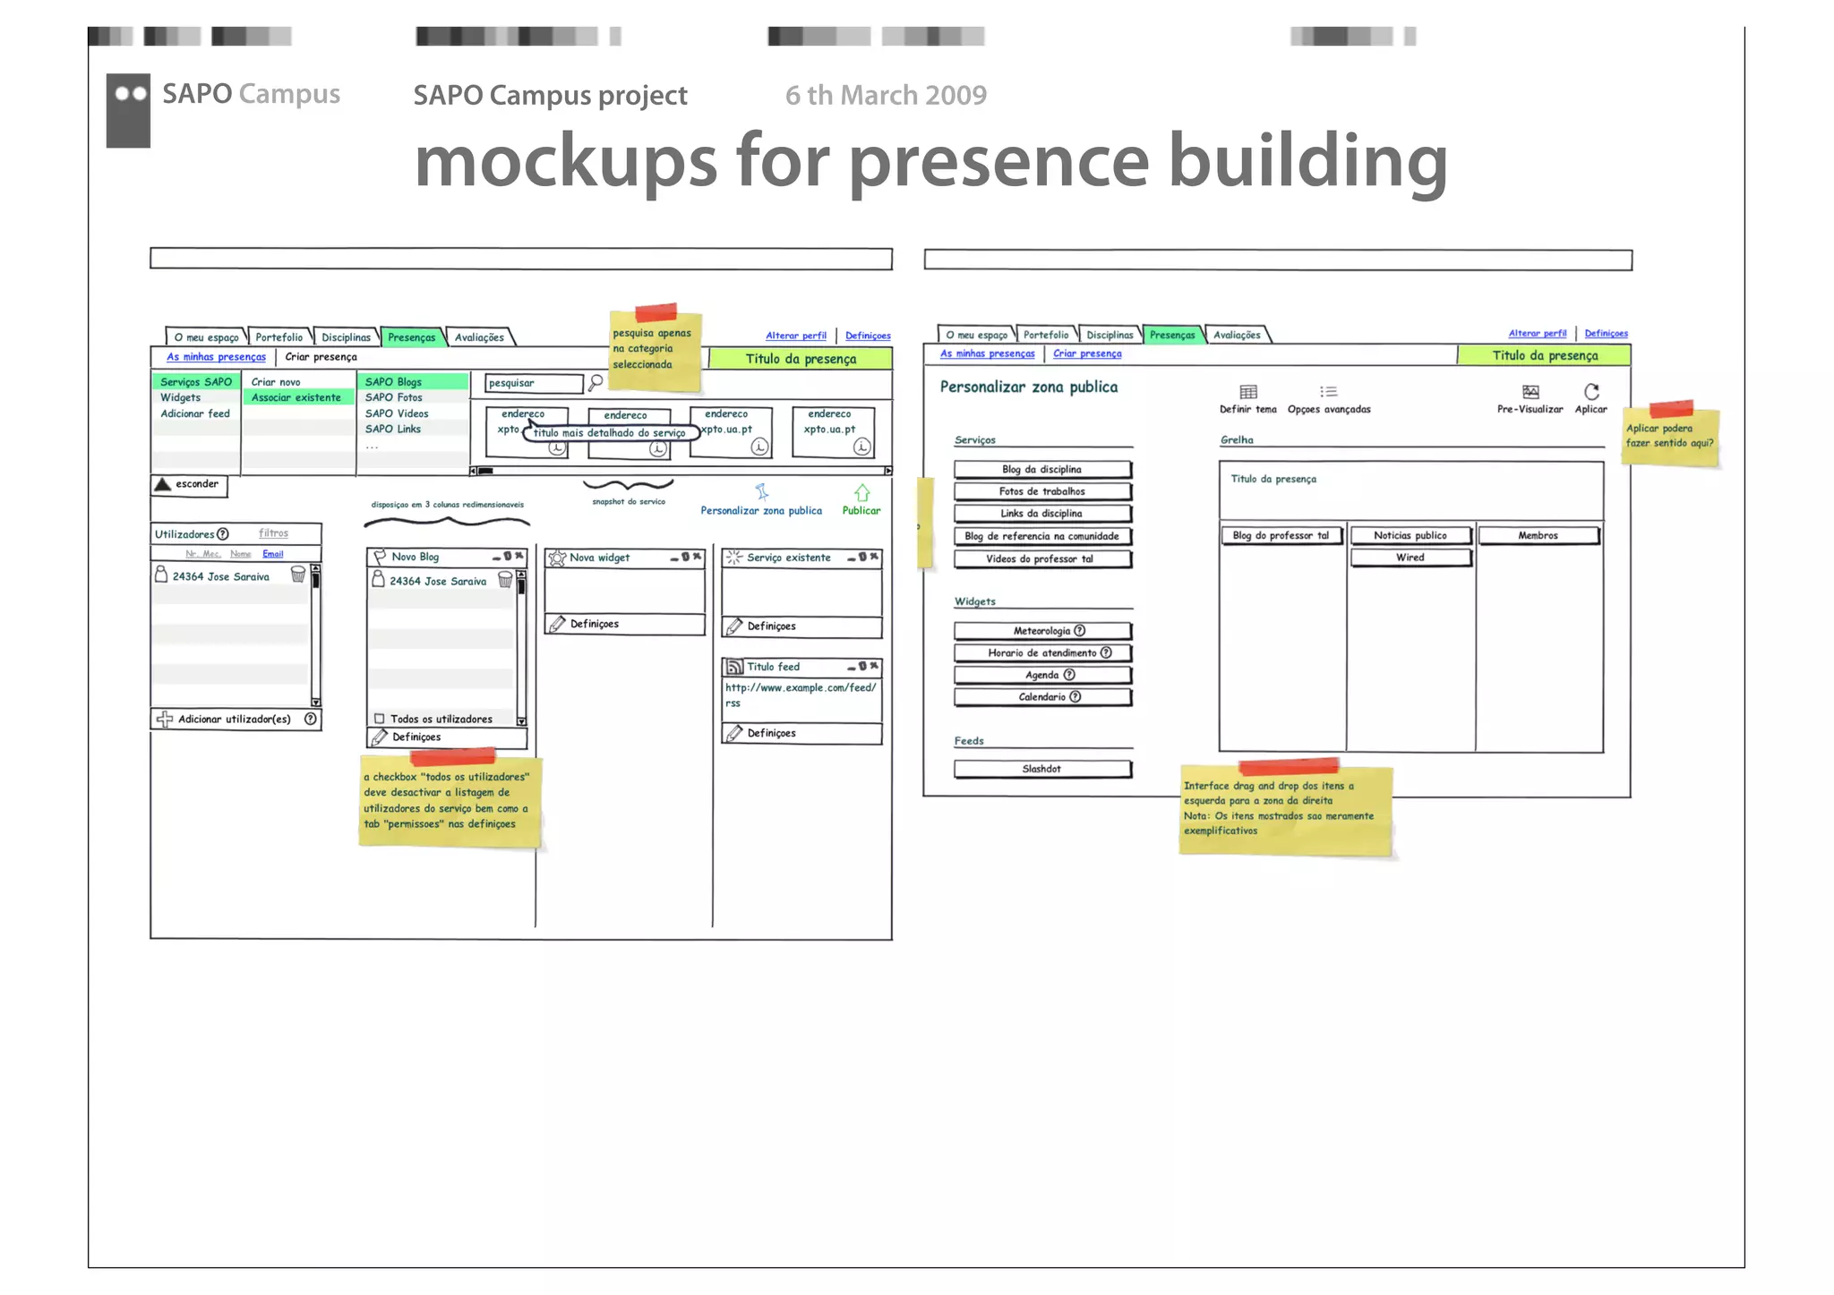
Task: Tick the Todos os utilizadores checkbox
Action: [x=380, y=719]
